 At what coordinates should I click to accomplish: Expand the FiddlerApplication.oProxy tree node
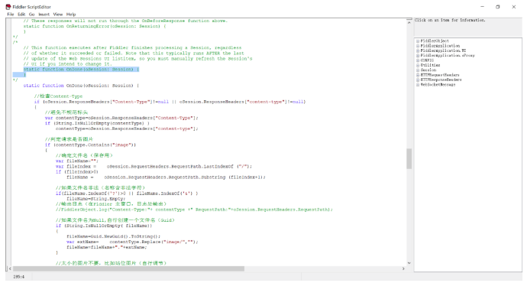click(x=418, y=56)
